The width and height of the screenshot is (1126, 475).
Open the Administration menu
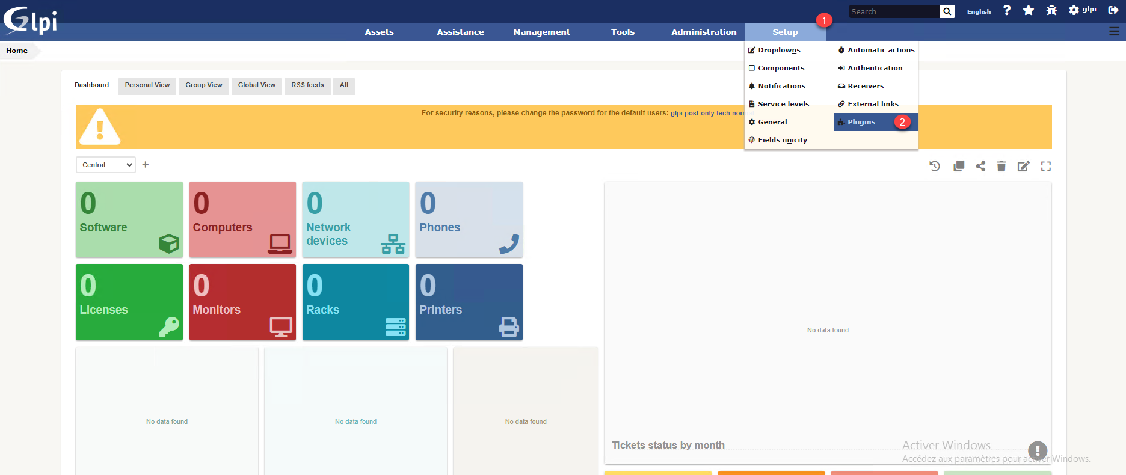(x=704, y=32)
